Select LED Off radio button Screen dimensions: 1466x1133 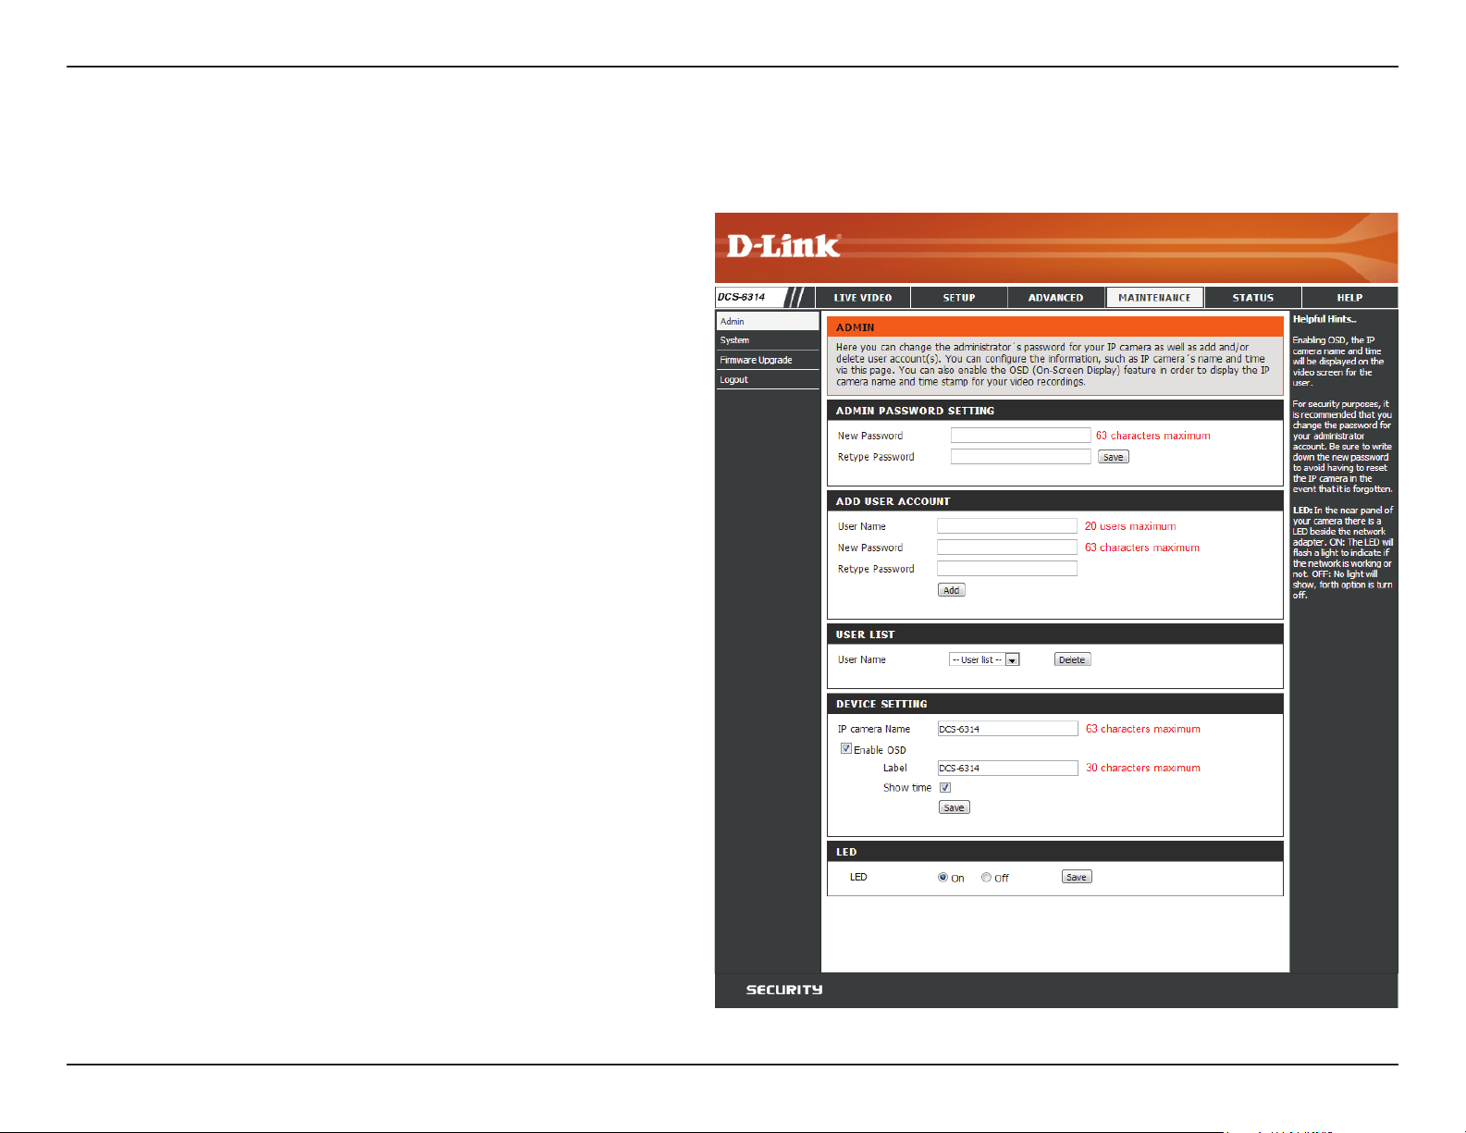[x=986, y=877]
